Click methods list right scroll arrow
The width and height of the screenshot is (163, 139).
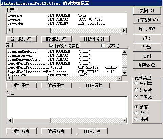(x=124, y=120)
